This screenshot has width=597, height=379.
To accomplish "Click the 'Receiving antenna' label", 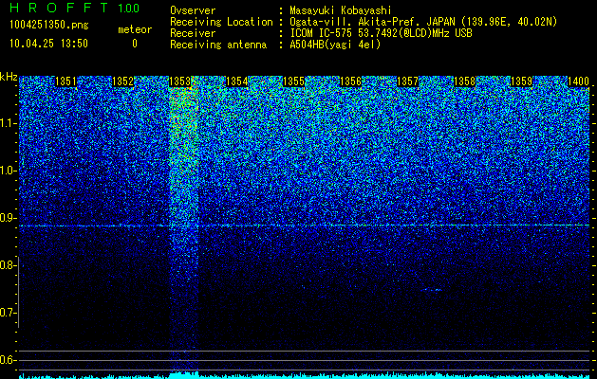I will point(218,45).
